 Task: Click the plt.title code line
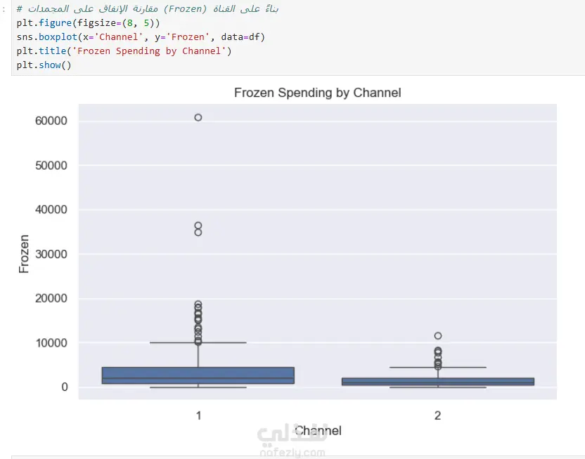click(124, 51)
